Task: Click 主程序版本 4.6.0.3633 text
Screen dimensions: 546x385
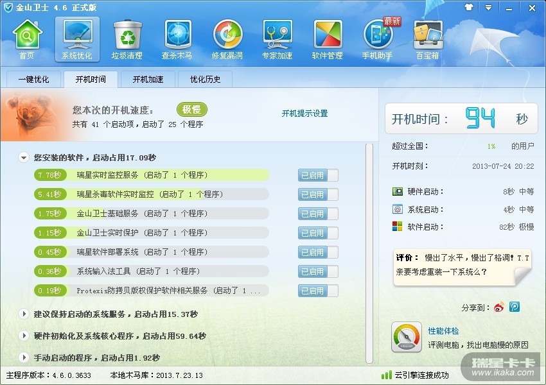Action: pyautogui.click(x=48, y=375)
